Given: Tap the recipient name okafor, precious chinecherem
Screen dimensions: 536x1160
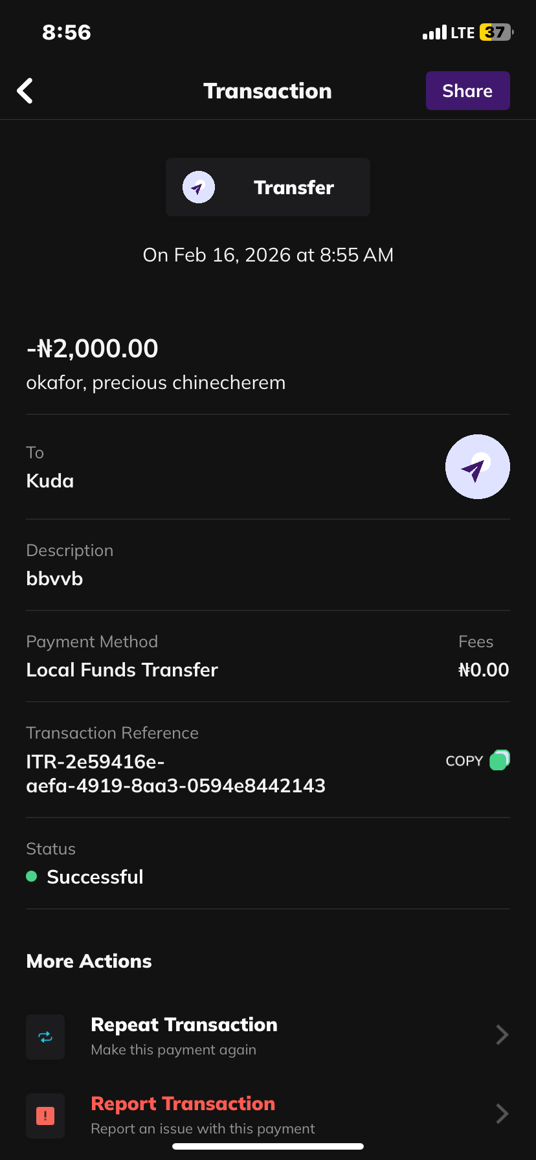Looking at the screenshot, I should [x=155, y=383].
